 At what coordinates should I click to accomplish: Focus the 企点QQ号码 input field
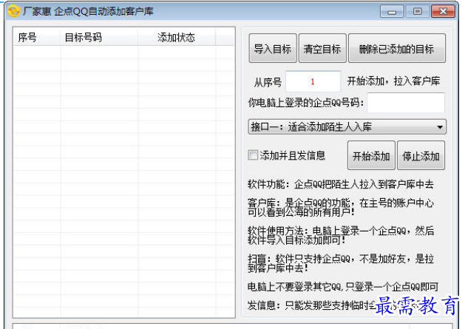coord(406,103)
